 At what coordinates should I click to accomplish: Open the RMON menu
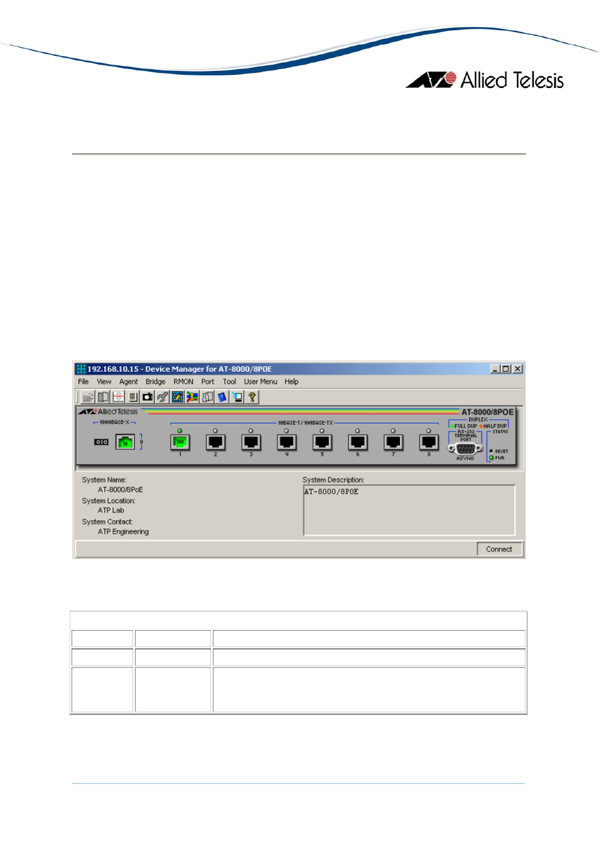(183, 381)
